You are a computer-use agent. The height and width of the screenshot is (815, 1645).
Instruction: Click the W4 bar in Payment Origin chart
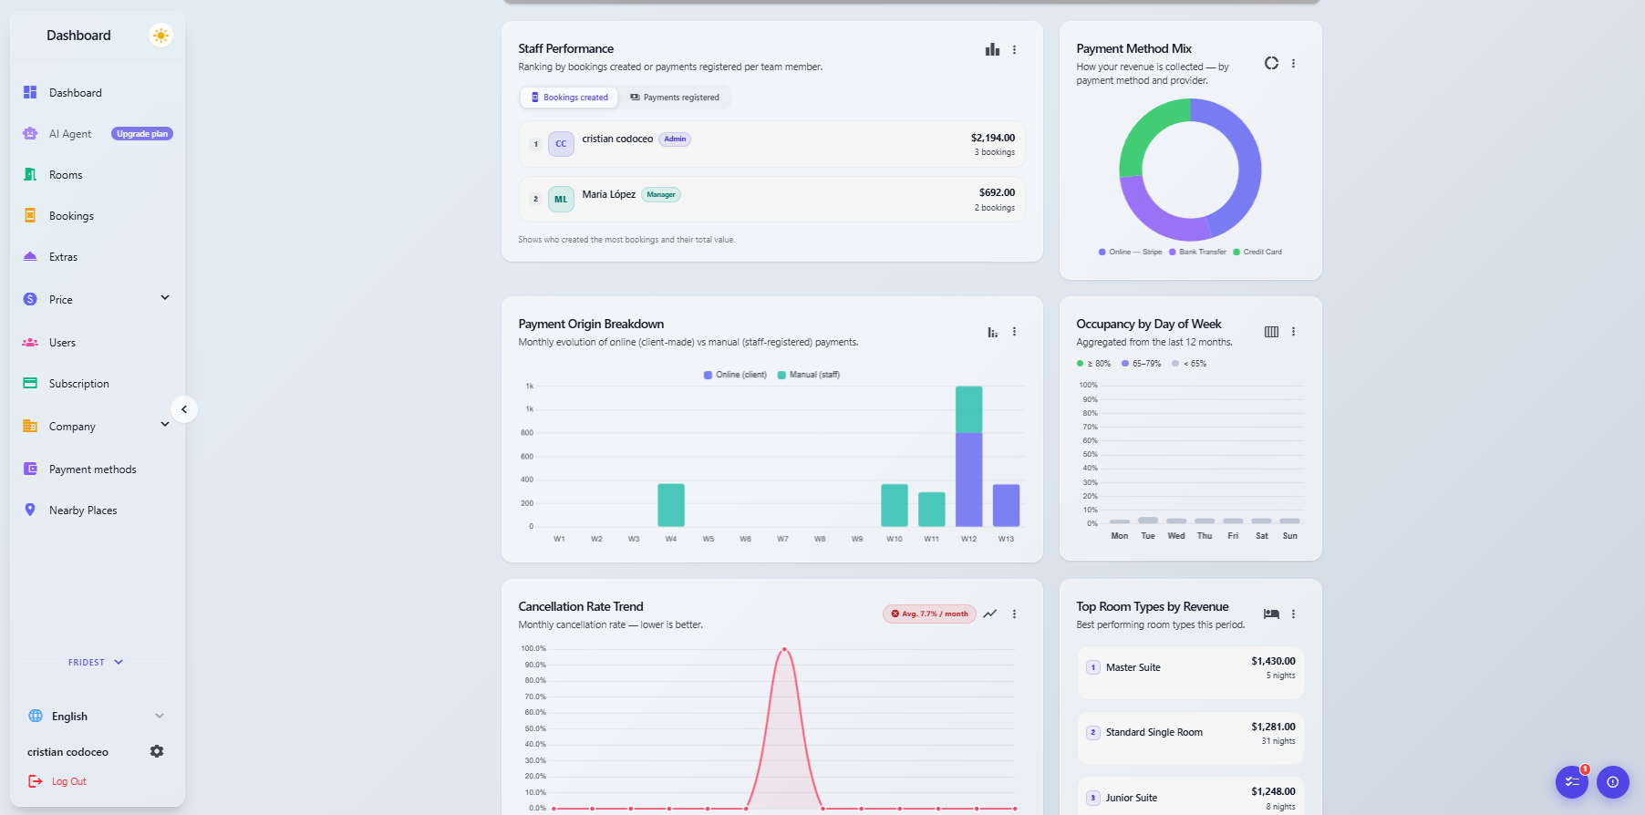pos(671,505)
